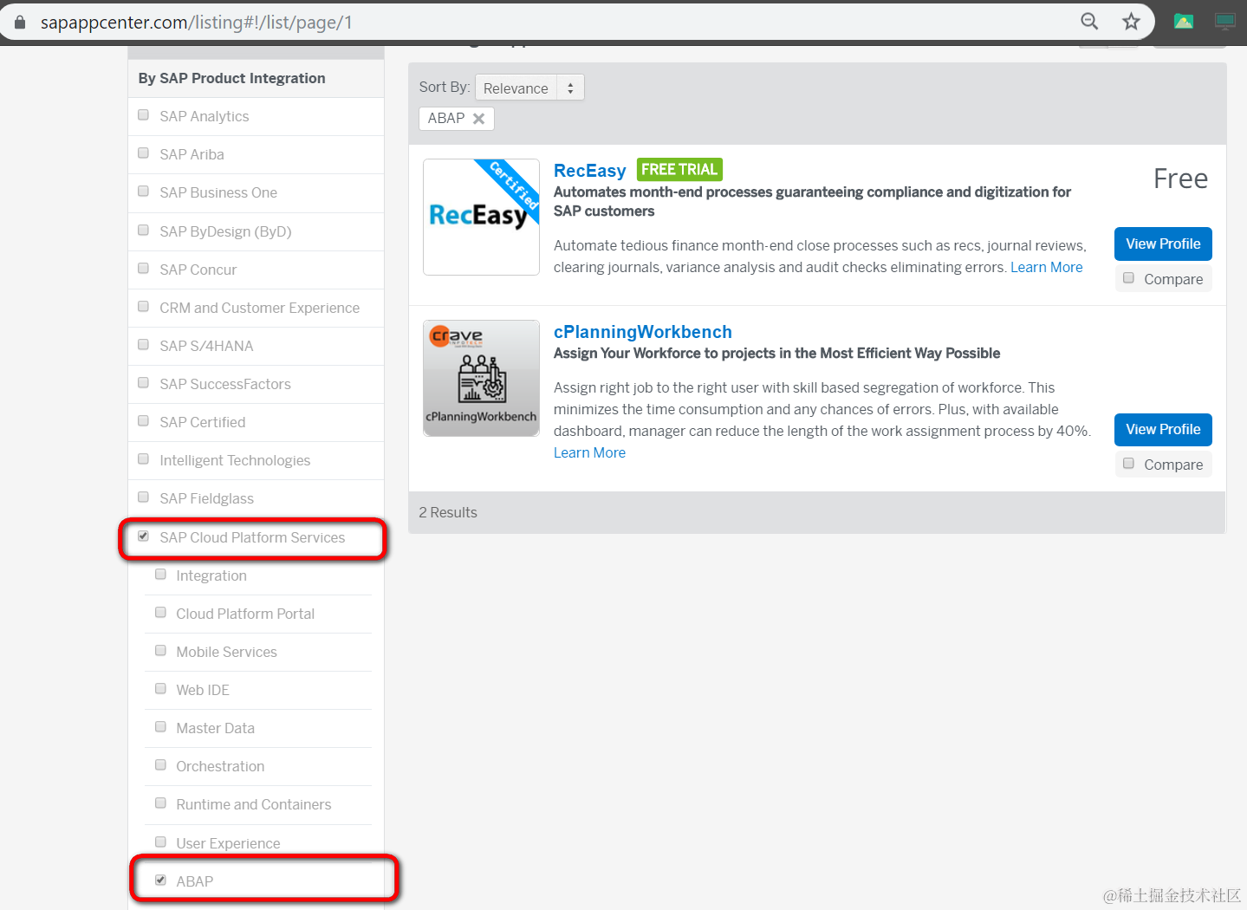The height and width of the screenshot is (910, 1247).
Task: Uncheck the ABAP sub-filter
Action: (x=160, y=881)
